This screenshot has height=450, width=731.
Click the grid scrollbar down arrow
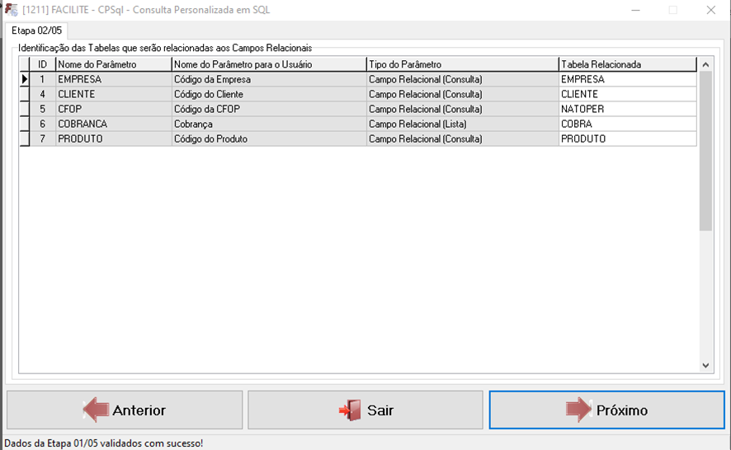point(705,365)
